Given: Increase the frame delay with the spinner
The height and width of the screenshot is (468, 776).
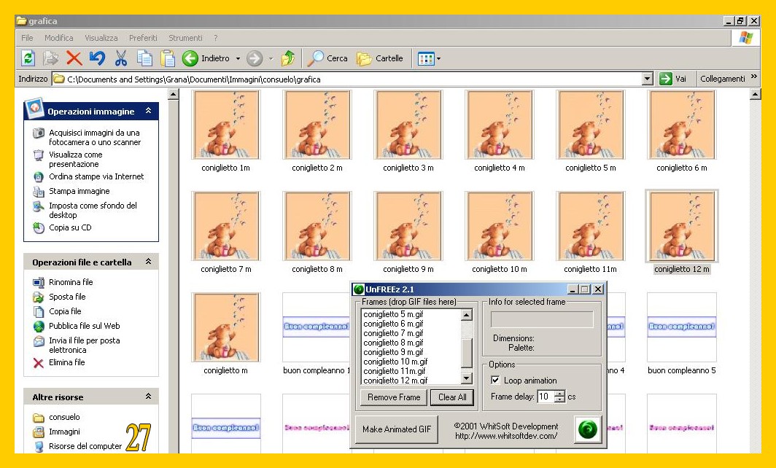Looking at the screenshot, I should coord(559,394).
